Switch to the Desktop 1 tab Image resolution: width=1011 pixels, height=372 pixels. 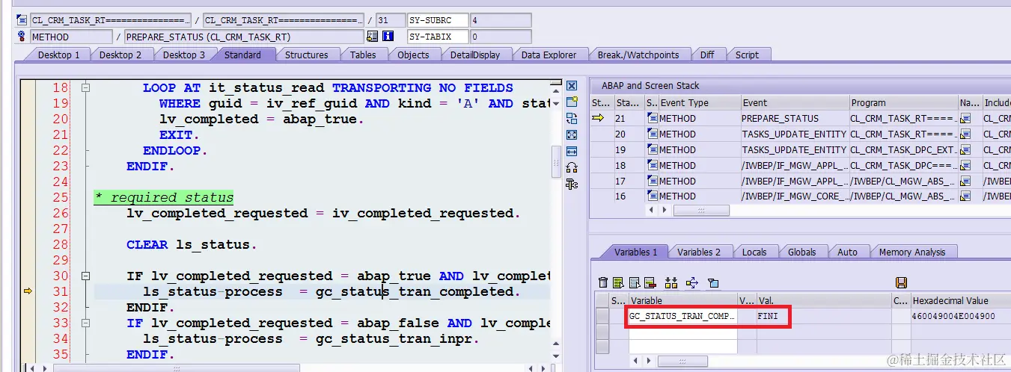click(58, 55)
